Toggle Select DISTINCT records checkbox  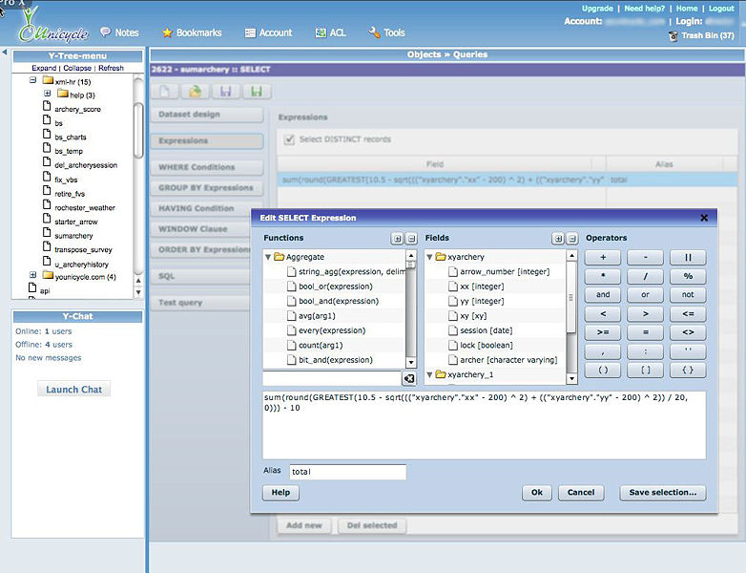click(289, 139)
